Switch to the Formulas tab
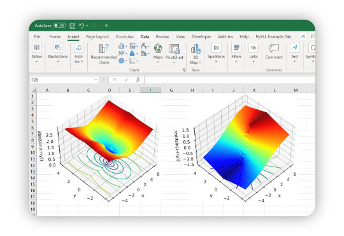Viewport: 344px width, 236px height. [x=125, y=36]
